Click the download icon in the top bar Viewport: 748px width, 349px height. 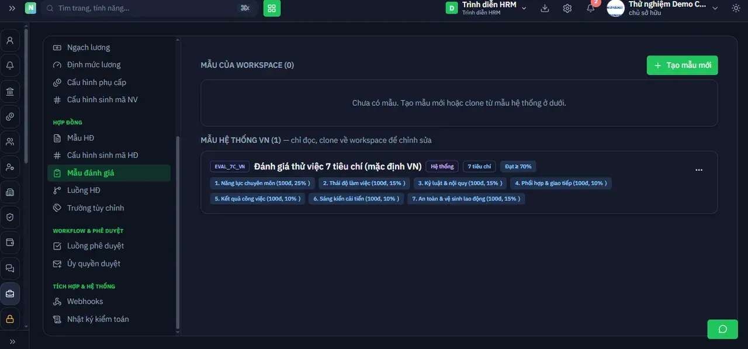point(545,8)
